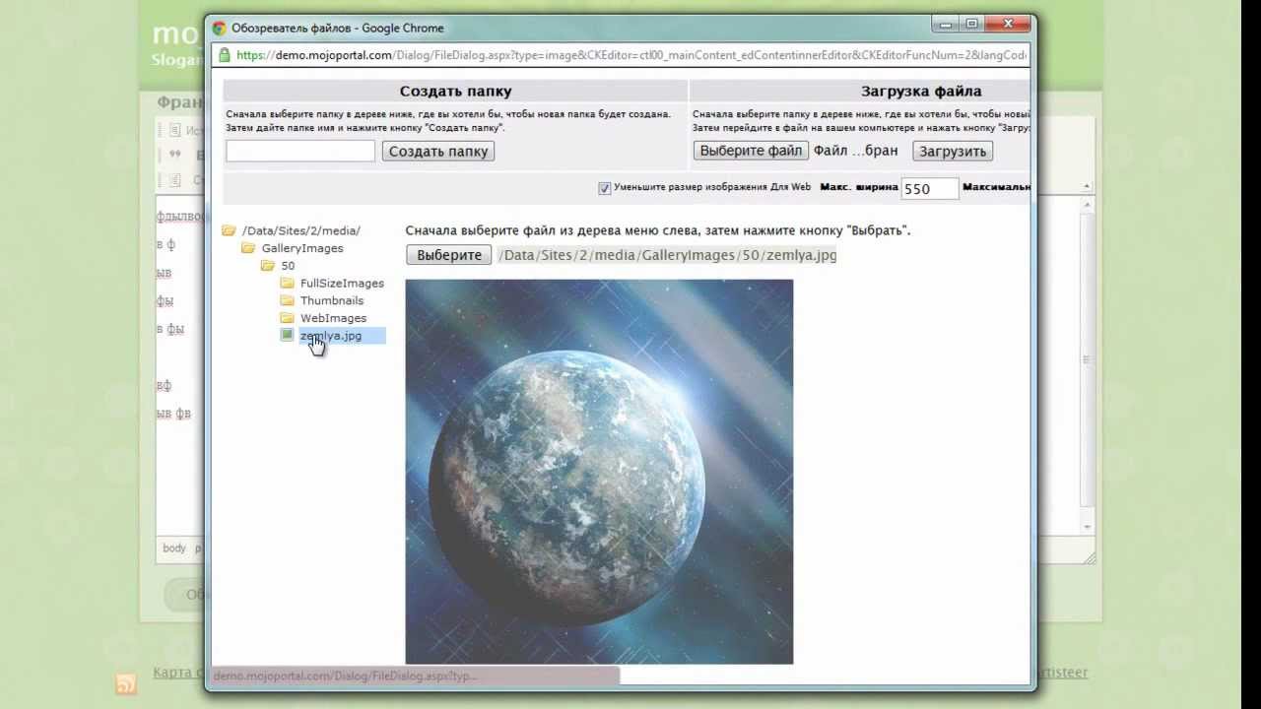Click the Thumbnails folder icon
Screen dimensions: 1261x709
click(x=287, y=300)
